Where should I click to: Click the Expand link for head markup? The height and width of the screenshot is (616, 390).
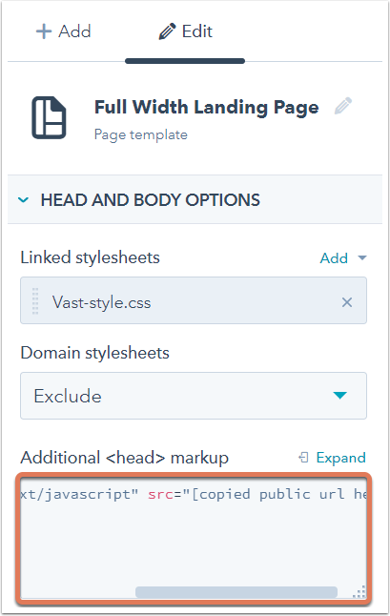tap(341, 458)
